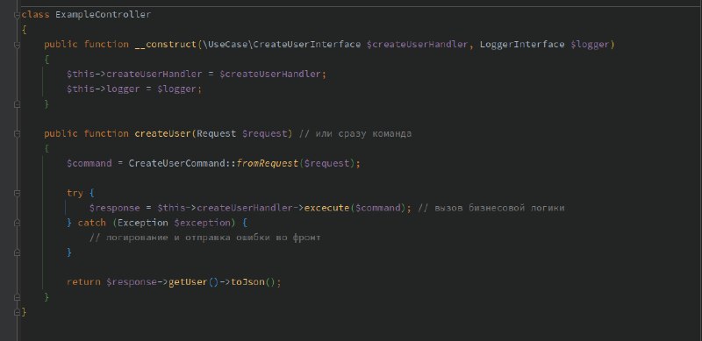Fold at the class closing brace marker
Image resolution: width=702 pixels, height=341 pixels.
click(x=17, y=311)
